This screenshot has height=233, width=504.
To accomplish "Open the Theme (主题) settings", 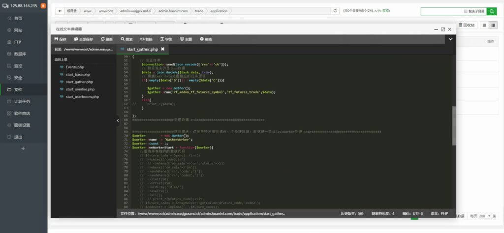I will (186, 39).
